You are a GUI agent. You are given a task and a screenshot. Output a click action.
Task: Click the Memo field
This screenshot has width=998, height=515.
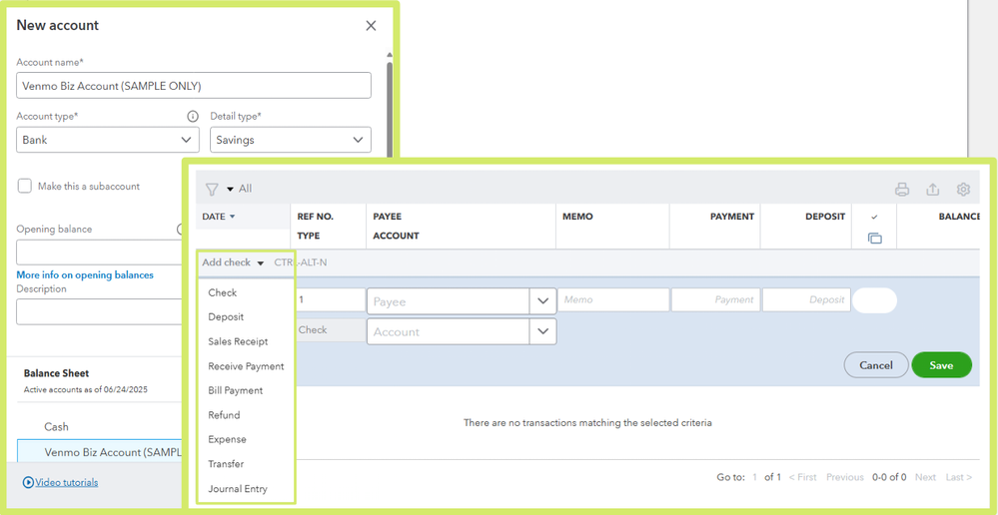613,299
